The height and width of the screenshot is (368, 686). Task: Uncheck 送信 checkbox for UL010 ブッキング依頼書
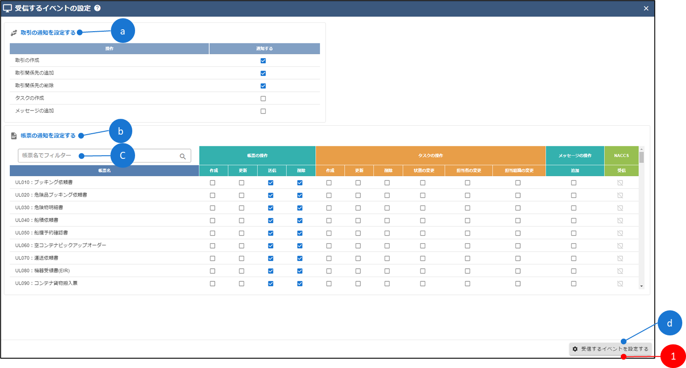tap(271, 183)
